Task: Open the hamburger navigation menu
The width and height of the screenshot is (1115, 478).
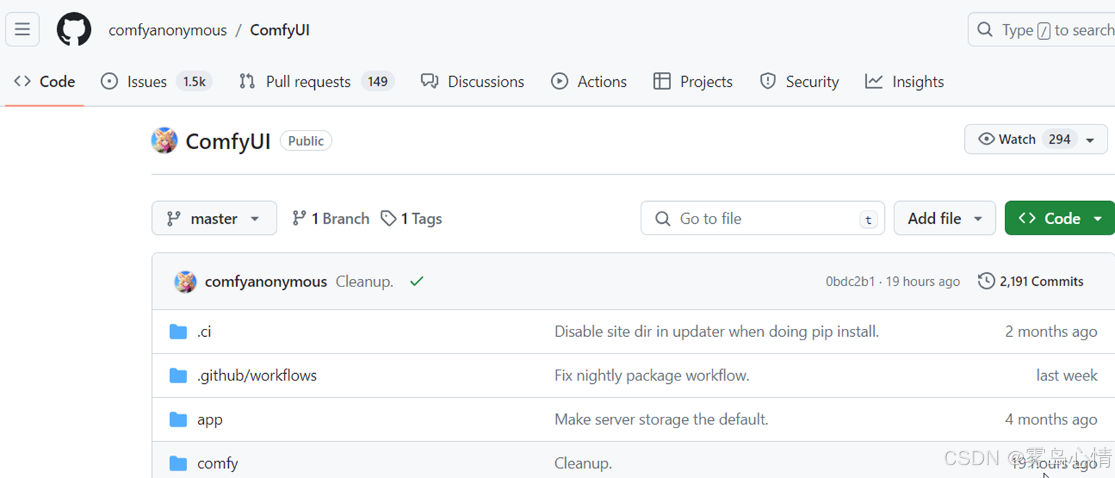Action: (22, 30)
